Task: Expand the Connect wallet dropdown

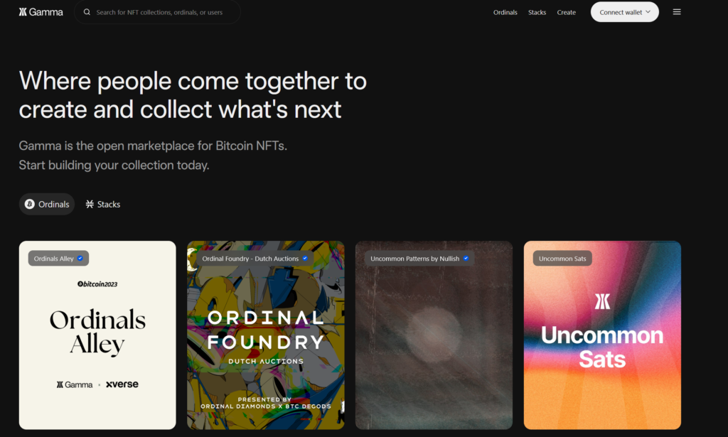Action: (624, 12)
